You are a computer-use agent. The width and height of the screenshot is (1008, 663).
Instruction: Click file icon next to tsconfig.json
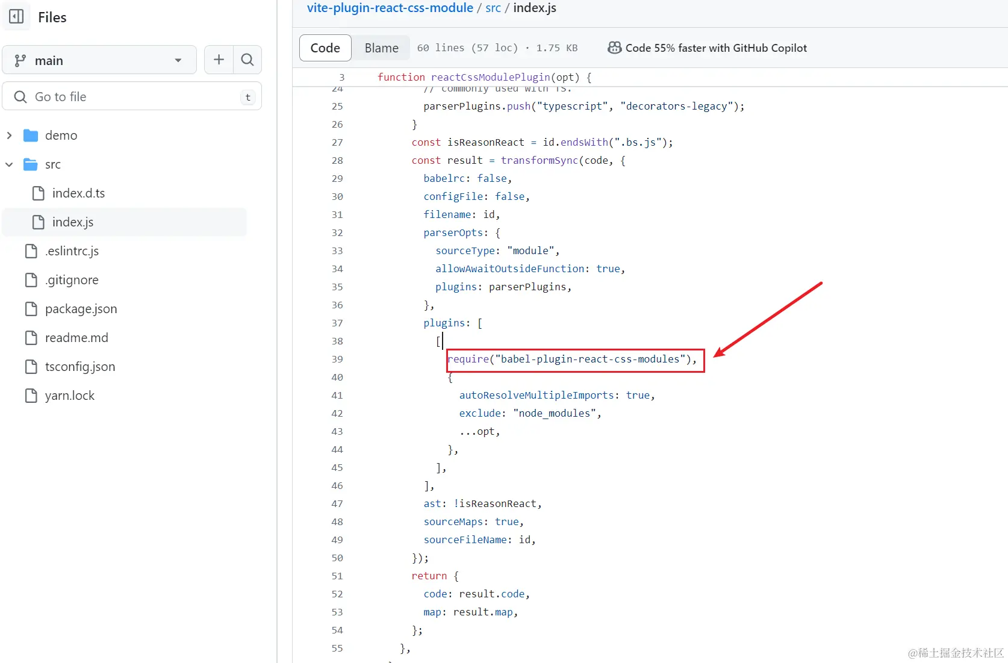coord(31,367)
